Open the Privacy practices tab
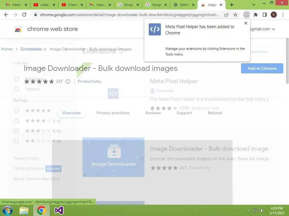289x216 pixels. pos(113,113)
